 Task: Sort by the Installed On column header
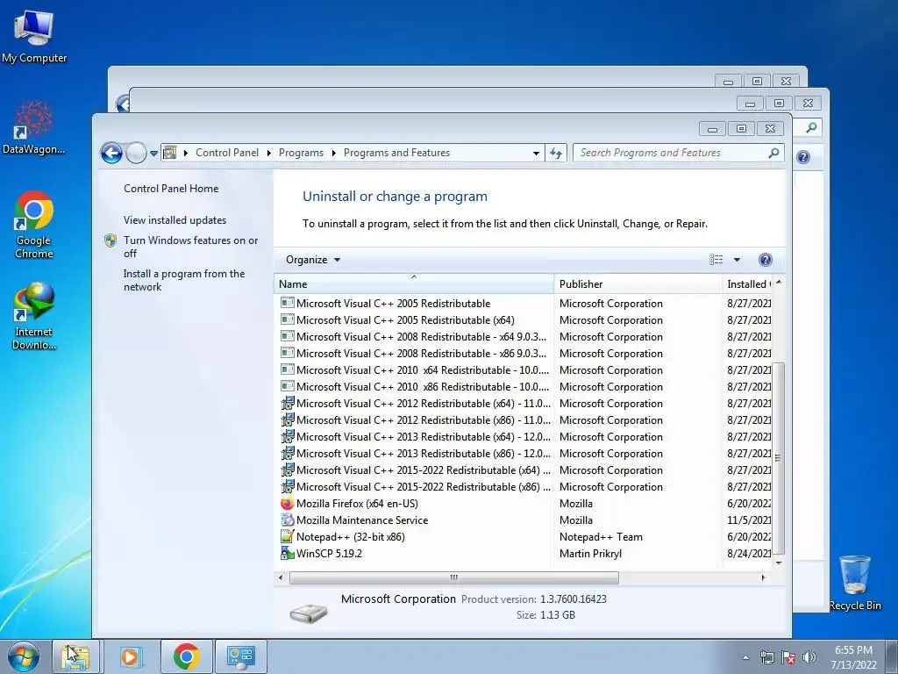747,283
